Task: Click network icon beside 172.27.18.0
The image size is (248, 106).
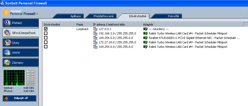Action: pyautogui.click(x=96, y=42)
